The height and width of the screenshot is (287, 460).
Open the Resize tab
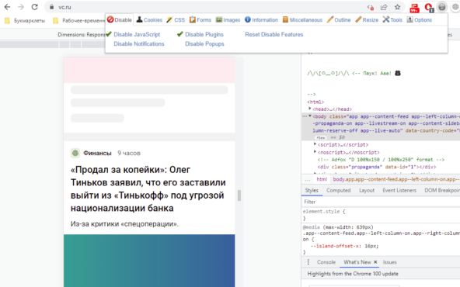click(x=367, y=20)
